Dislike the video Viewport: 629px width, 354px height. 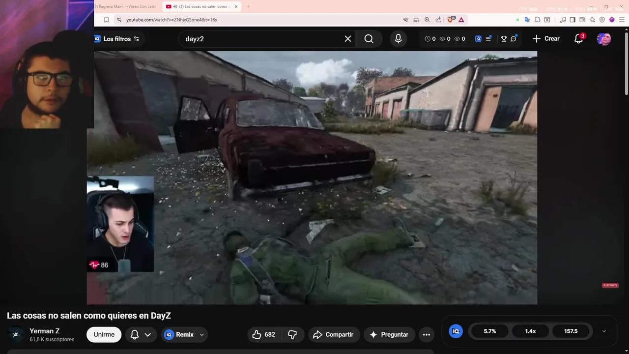pyautogui.click(x=293, y=335)
